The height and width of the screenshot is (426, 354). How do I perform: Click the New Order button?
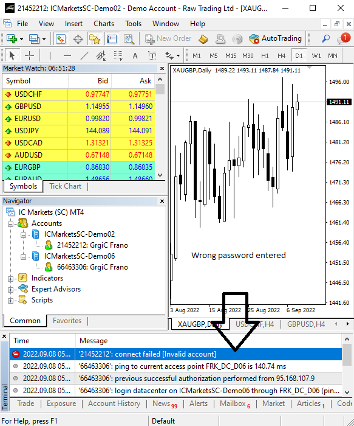(x=168, y=38)
